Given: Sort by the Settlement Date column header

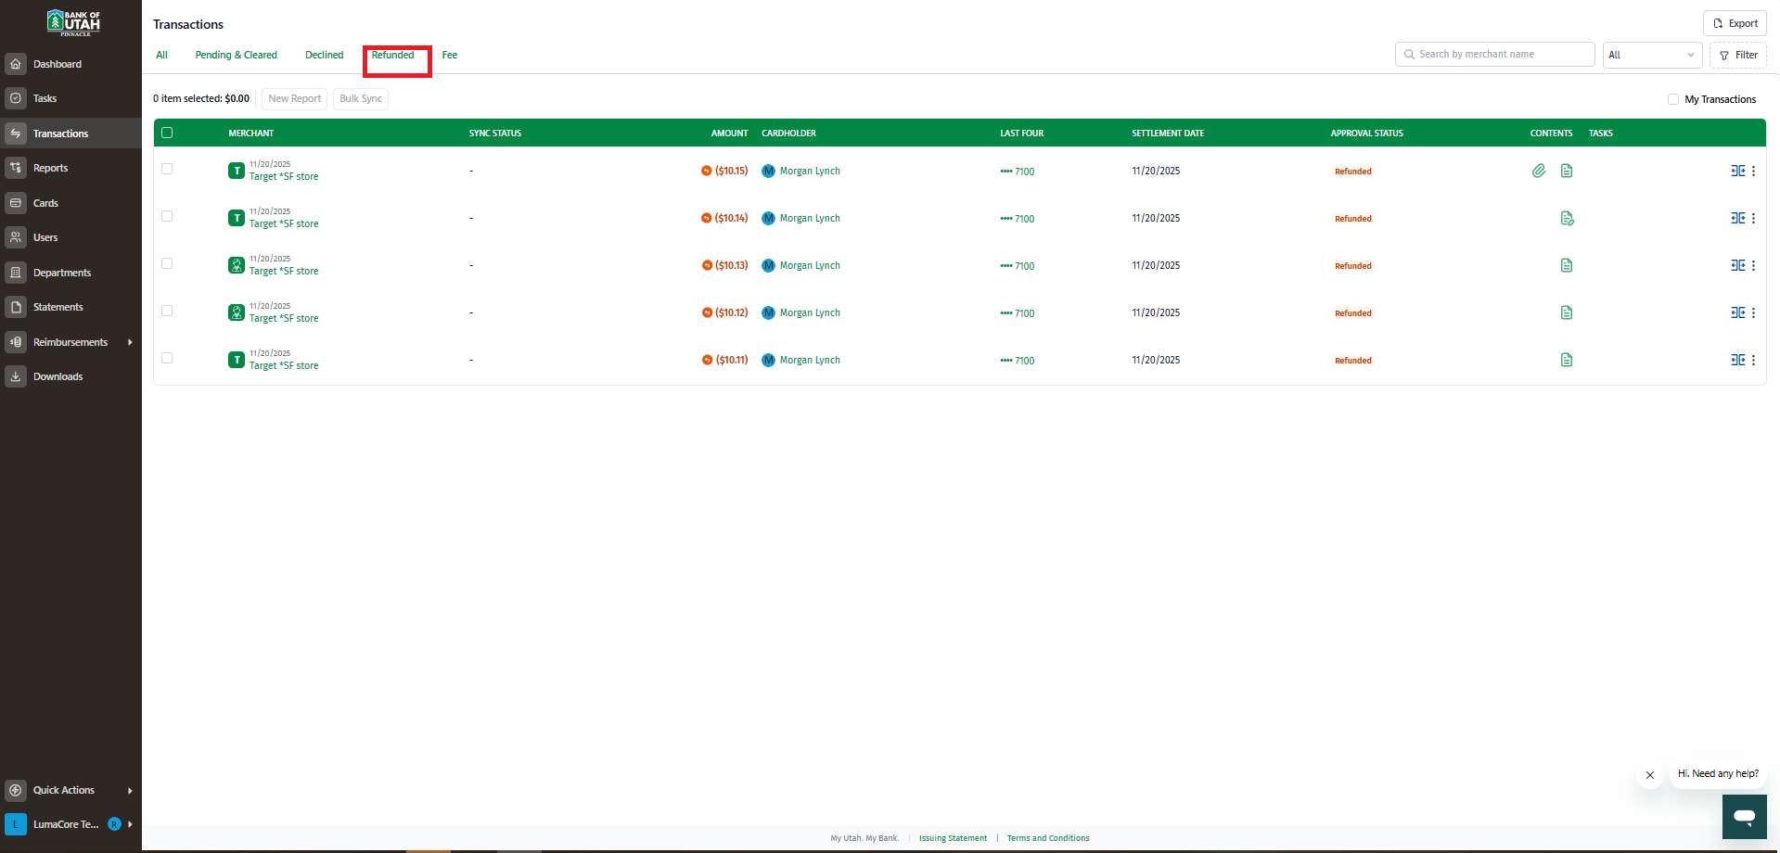Looking at the screenshot, I should pyautogui.click(x=1168, y=134).
